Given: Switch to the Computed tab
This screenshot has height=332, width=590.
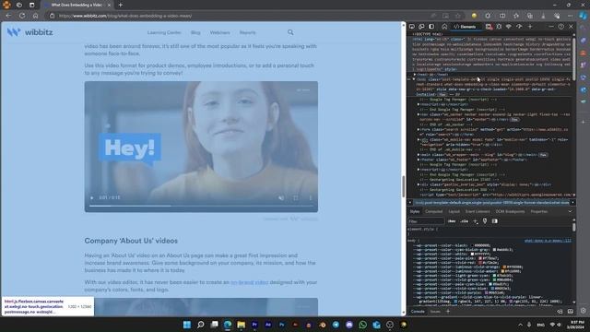Looking at the screenshot, I should click(434, 211).
